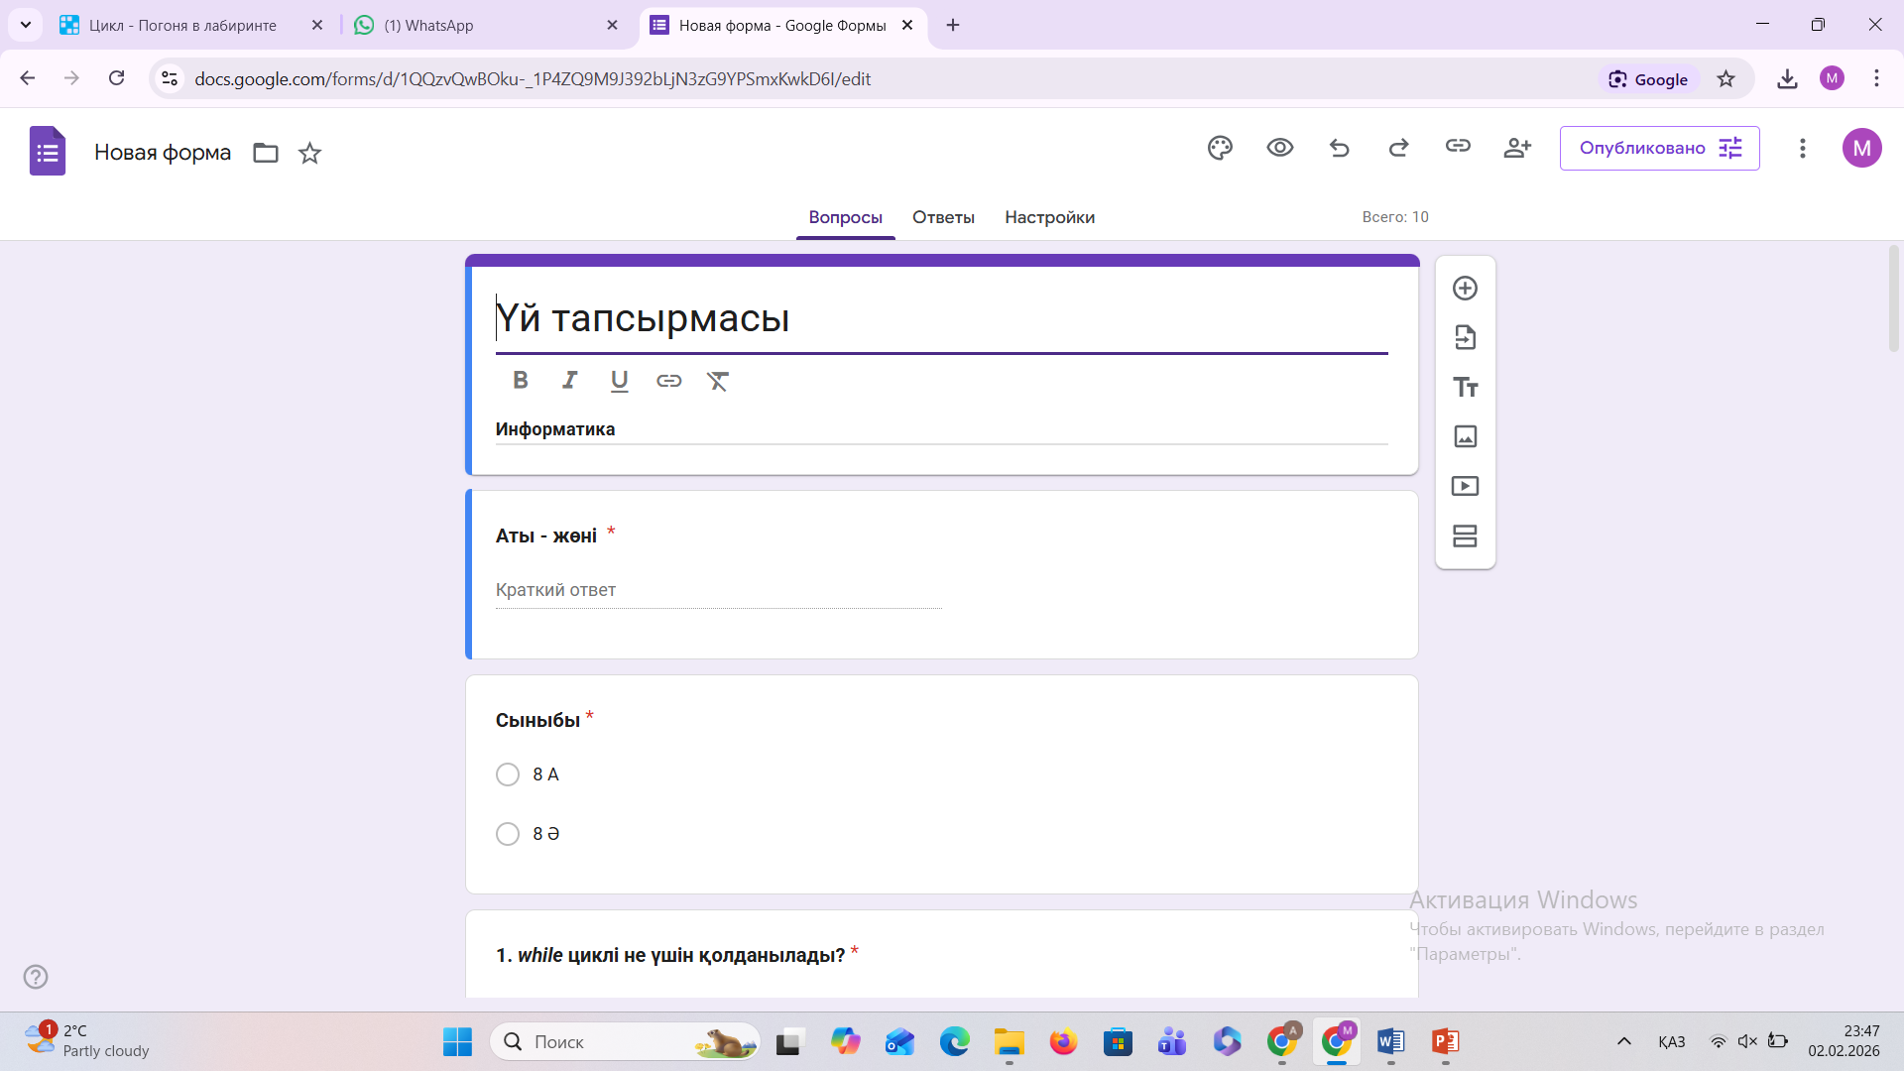Open the theme customization palette icon
This screenshot has width=1904, height=1071.
point(1220,148)
